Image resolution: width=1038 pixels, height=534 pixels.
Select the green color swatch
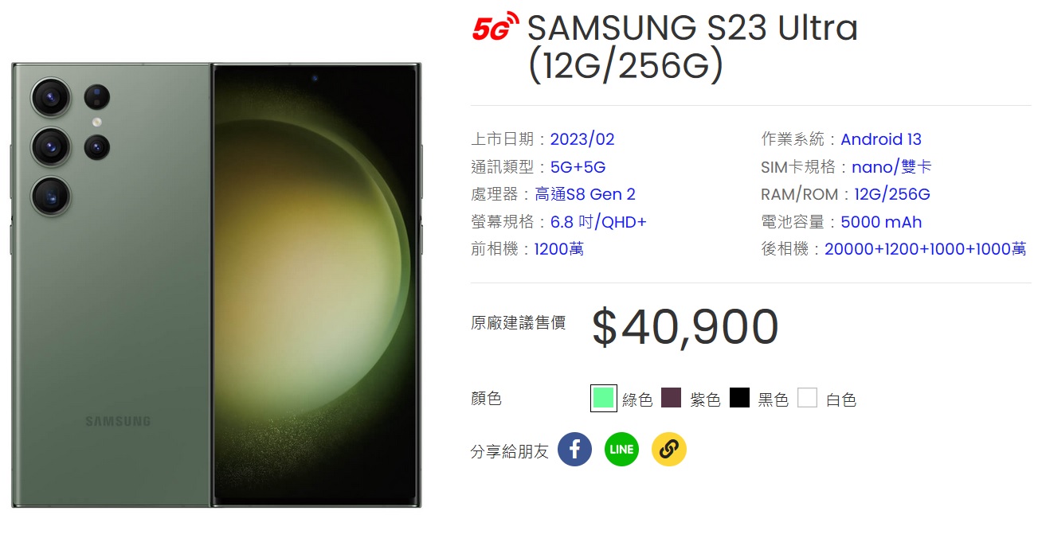603,398
